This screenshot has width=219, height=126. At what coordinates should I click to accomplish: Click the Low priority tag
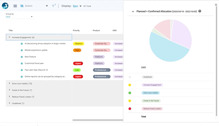pos(77,70)
